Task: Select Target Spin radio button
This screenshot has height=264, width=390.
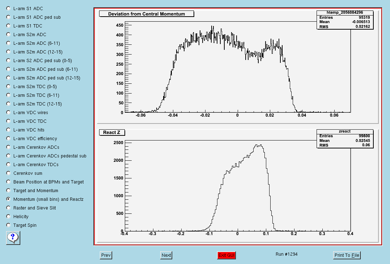Action: [x=8, y=225]
